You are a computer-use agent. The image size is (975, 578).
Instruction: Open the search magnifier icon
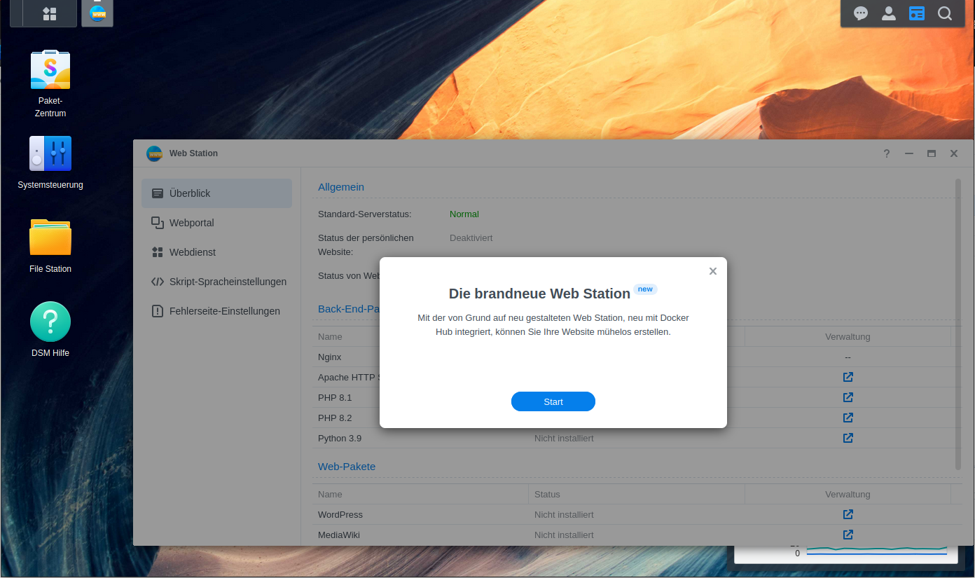pyautogui.click(x=945, y=13)
